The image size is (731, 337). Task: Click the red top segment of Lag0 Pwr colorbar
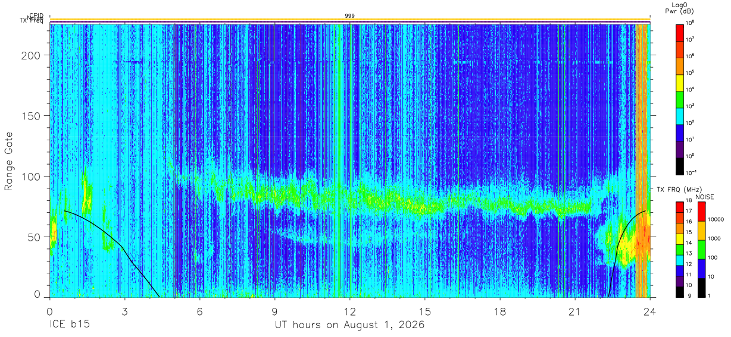coord(679,32)
